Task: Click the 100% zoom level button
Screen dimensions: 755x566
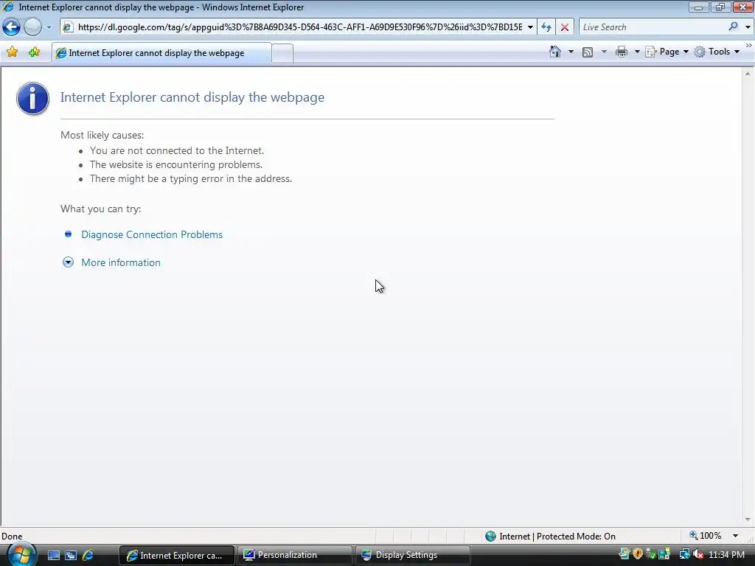Action: pyautogui.click(x=706, y=536)
